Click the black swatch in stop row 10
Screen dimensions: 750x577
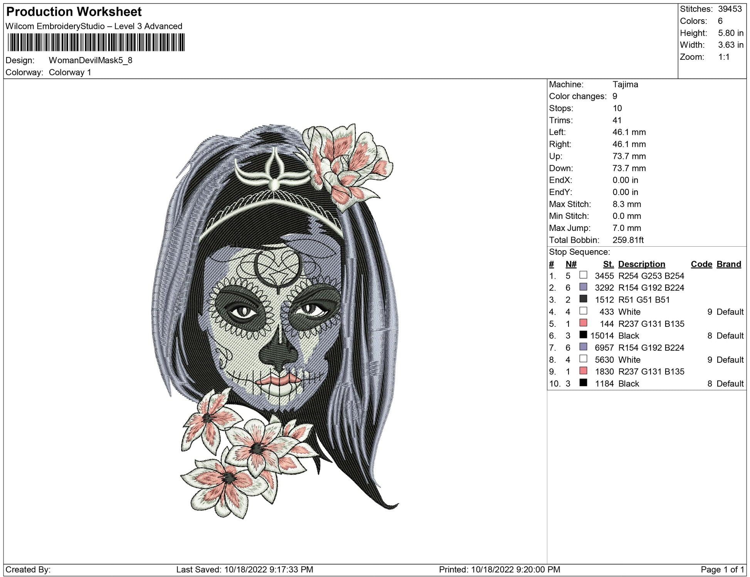583,382
